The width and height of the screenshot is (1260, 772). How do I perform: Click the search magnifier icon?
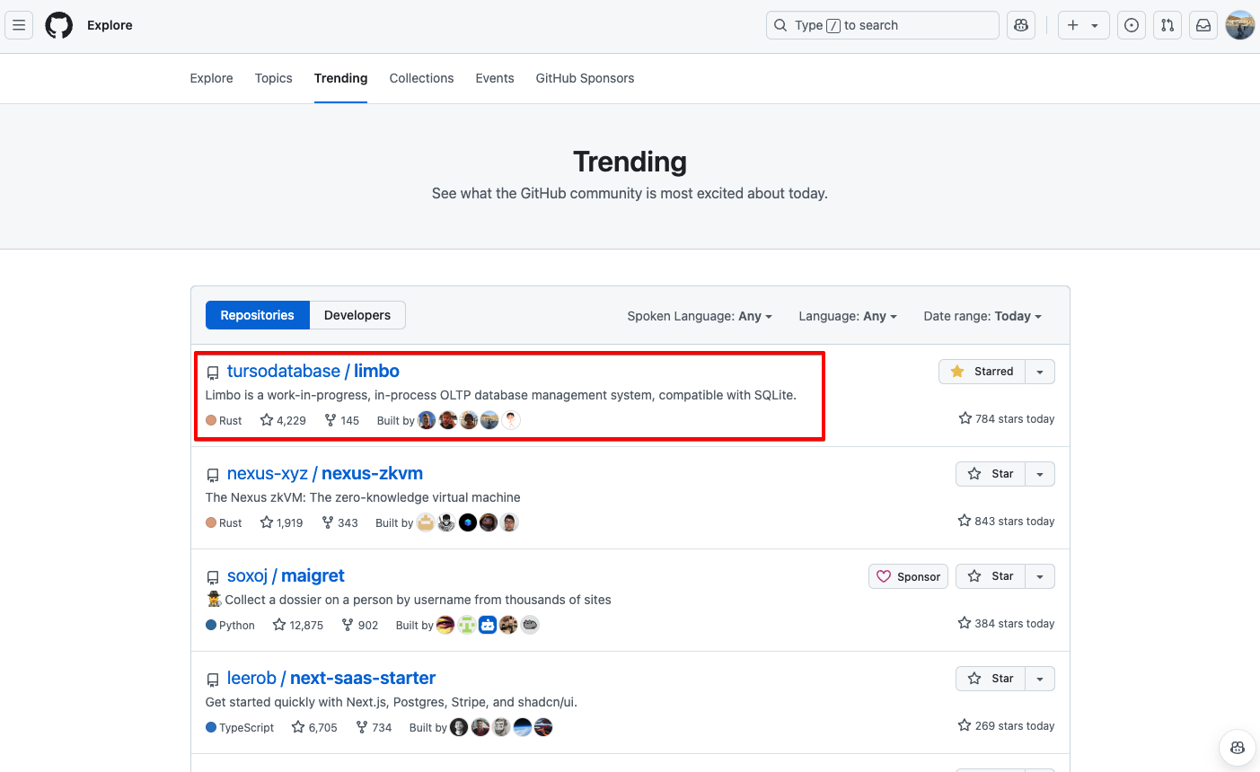780,25
